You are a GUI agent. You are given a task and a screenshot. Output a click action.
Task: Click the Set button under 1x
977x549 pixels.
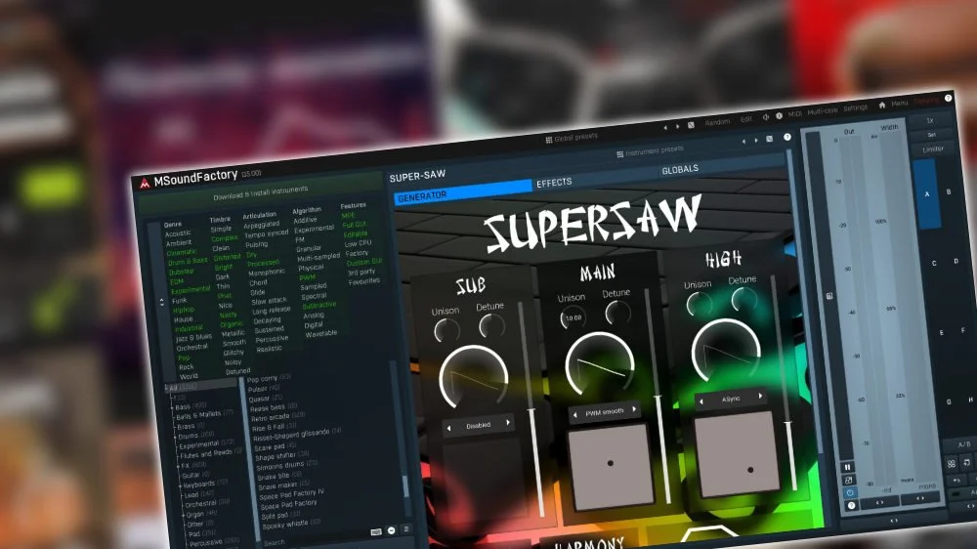[x=931, y=135]
